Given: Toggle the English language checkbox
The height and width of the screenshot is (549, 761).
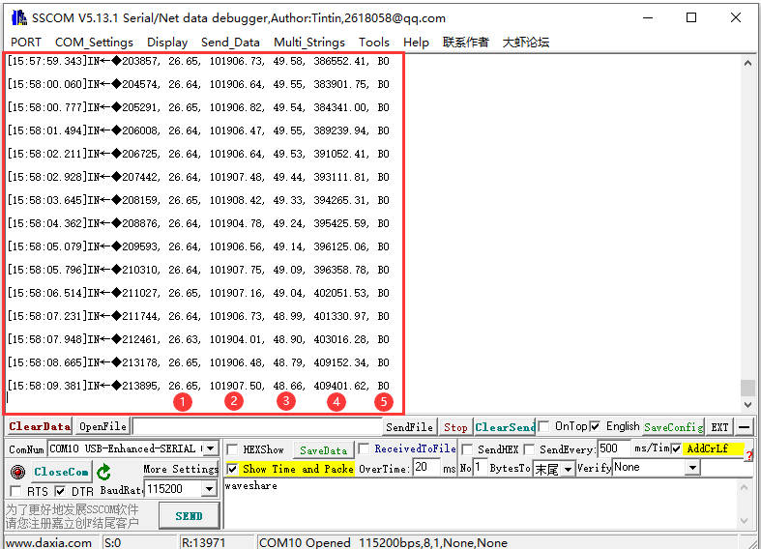Looking at the screenshot, I should click(595, 426).
